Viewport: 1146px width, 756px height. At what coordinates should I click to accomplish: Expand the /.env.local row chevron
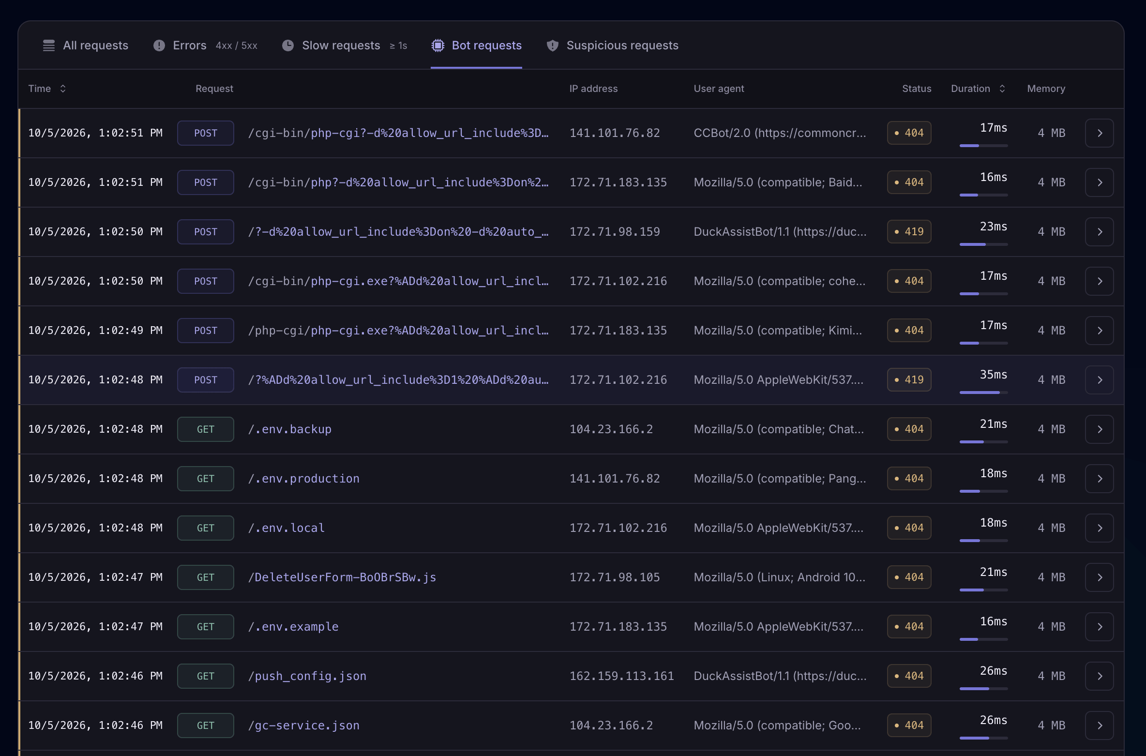(1100, 528)
